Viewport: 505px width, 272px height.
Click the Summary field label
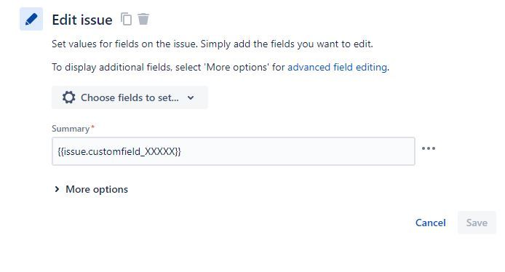(x=71, y=129)
